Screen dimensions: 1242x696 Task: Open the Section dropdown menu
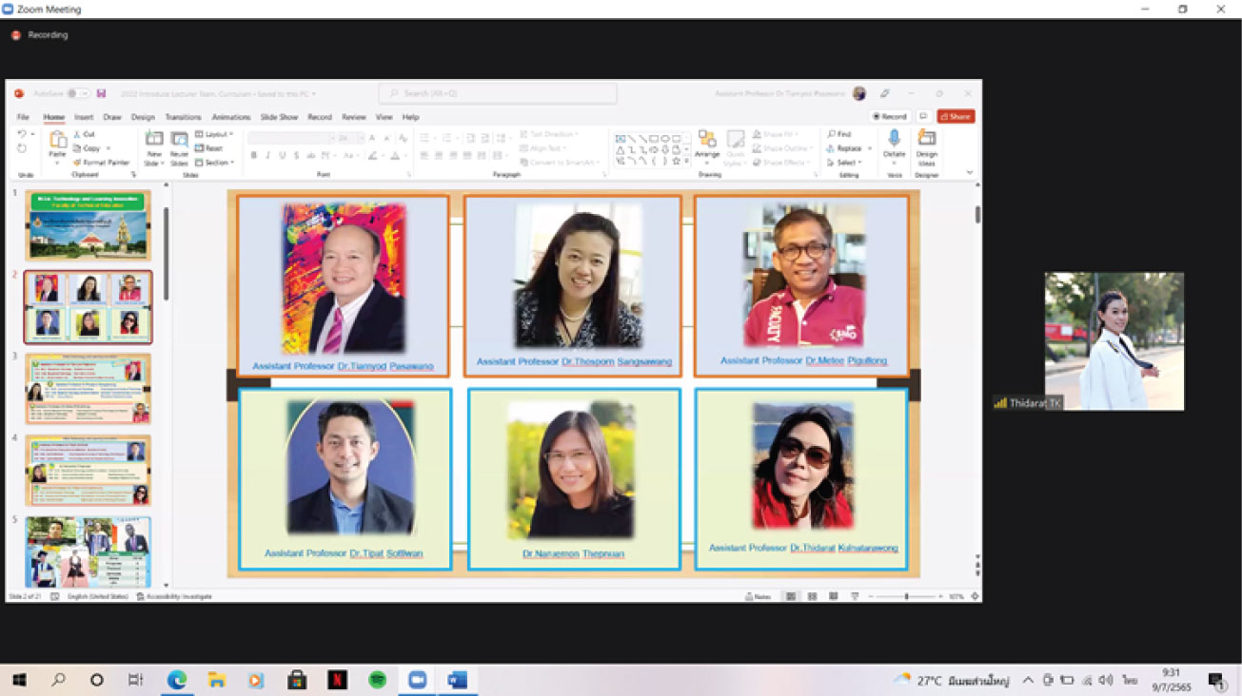(214, 163)
